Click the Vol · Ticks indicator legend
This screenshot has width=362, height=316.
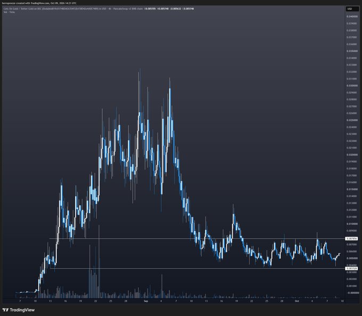tap(9, 12)
